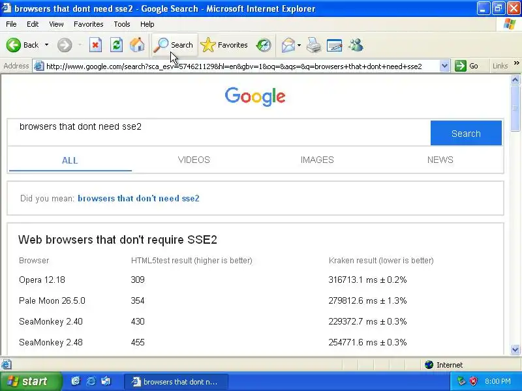Click the Google logo
Viewport: 522px width, 391px height.
[255, 96]
